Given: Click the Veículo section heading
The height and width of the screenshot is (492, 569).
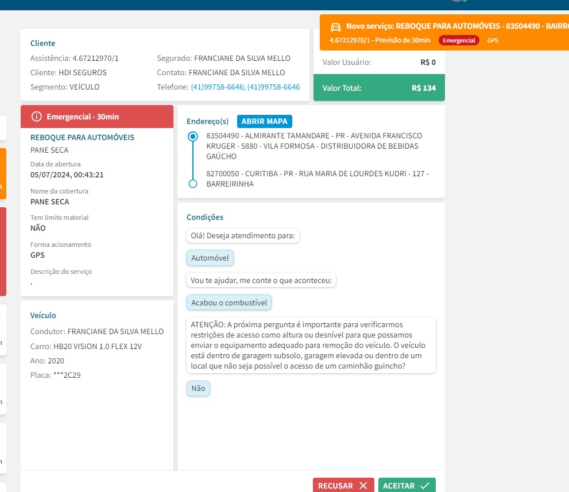Looking at the screenshot, I should coord(43,315).
